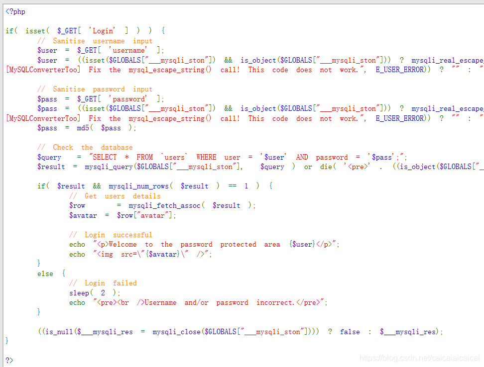Viewport: 484px width, 367px height.
Task: Click `users` table name in query
Action: click(174, 157)
